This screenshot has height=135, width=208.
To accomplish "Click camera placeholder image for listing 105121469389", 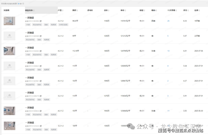I will 9,36.
